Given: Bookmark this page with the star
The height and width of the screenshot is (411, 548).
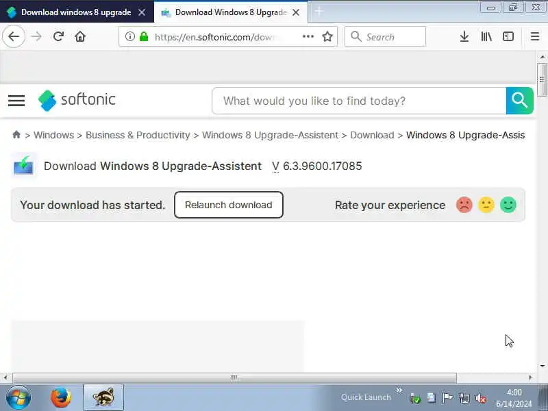Looking at the screenshot, I should tap(327, 36).
